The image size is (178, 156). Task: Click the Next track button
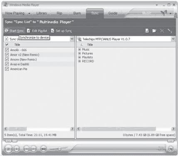34,149
